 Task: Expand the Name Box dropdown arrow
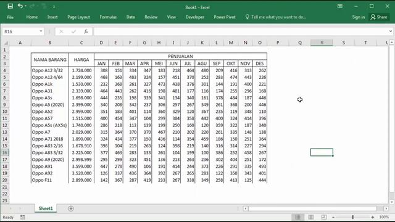click(x=41, y=31)
